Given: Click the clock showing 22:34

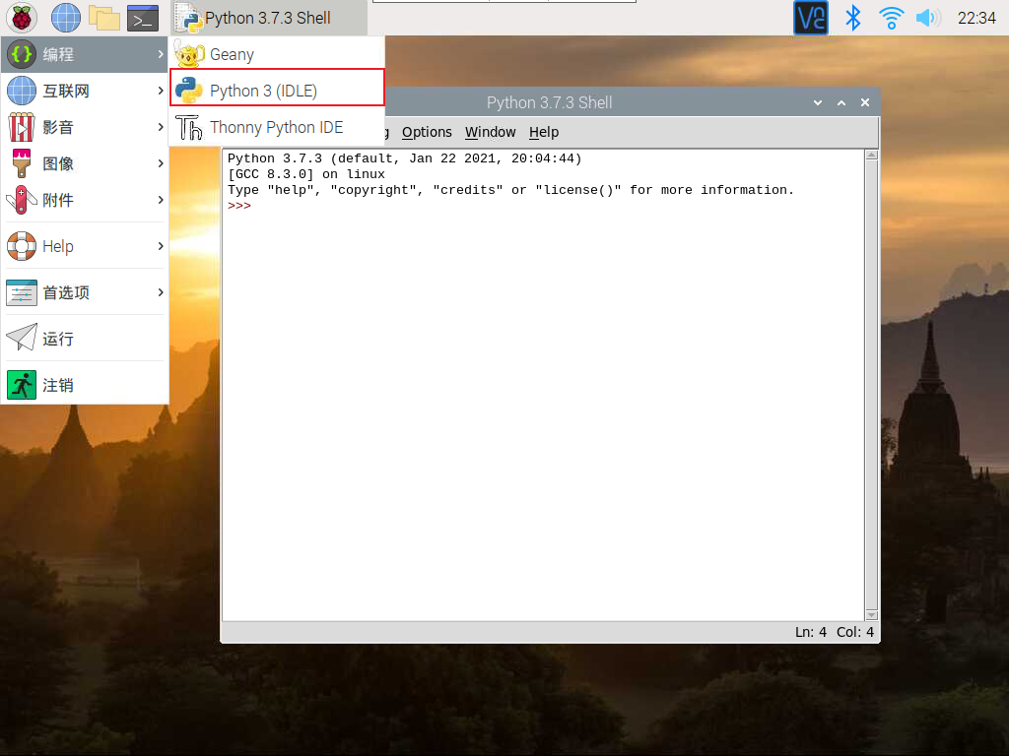Looking at the screenshot, I should pos(976,18).
